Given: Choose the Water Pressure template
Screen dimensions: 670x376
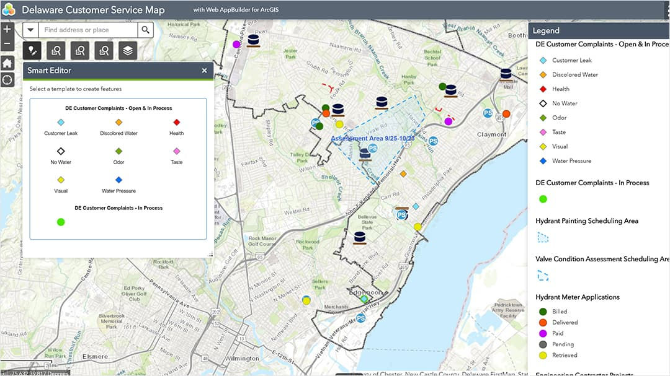Looking at the screenshot, I should 118,180.
